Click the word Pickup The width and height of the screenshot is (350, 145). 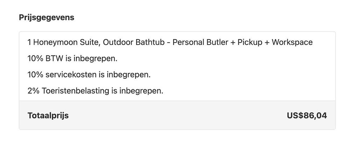click(x=250, y=42)
